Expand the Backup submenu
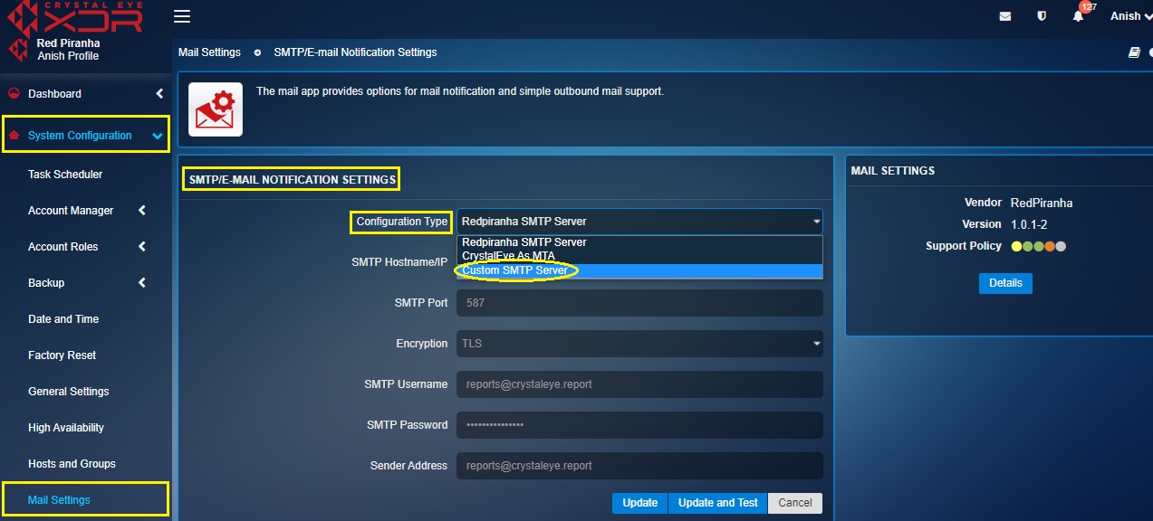 142,283
